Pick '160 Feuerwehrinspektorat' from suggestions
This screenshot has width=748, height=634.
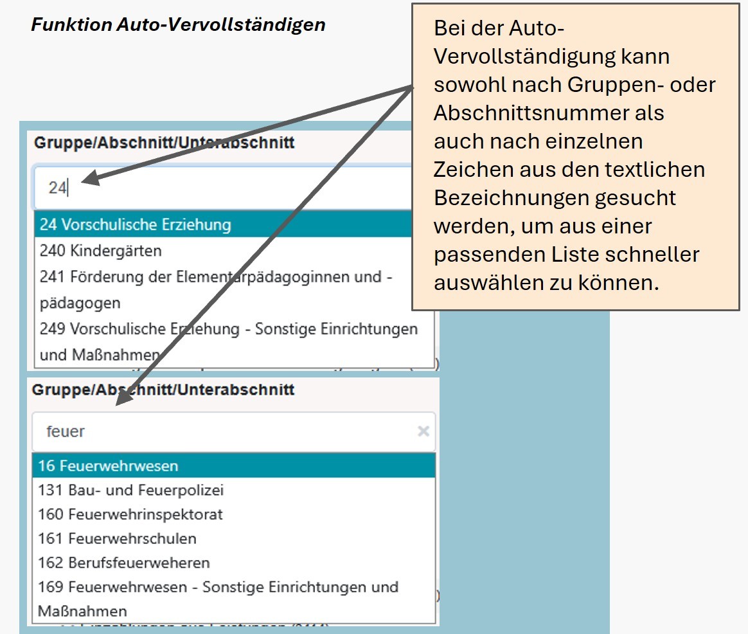[x=130, y=514]
